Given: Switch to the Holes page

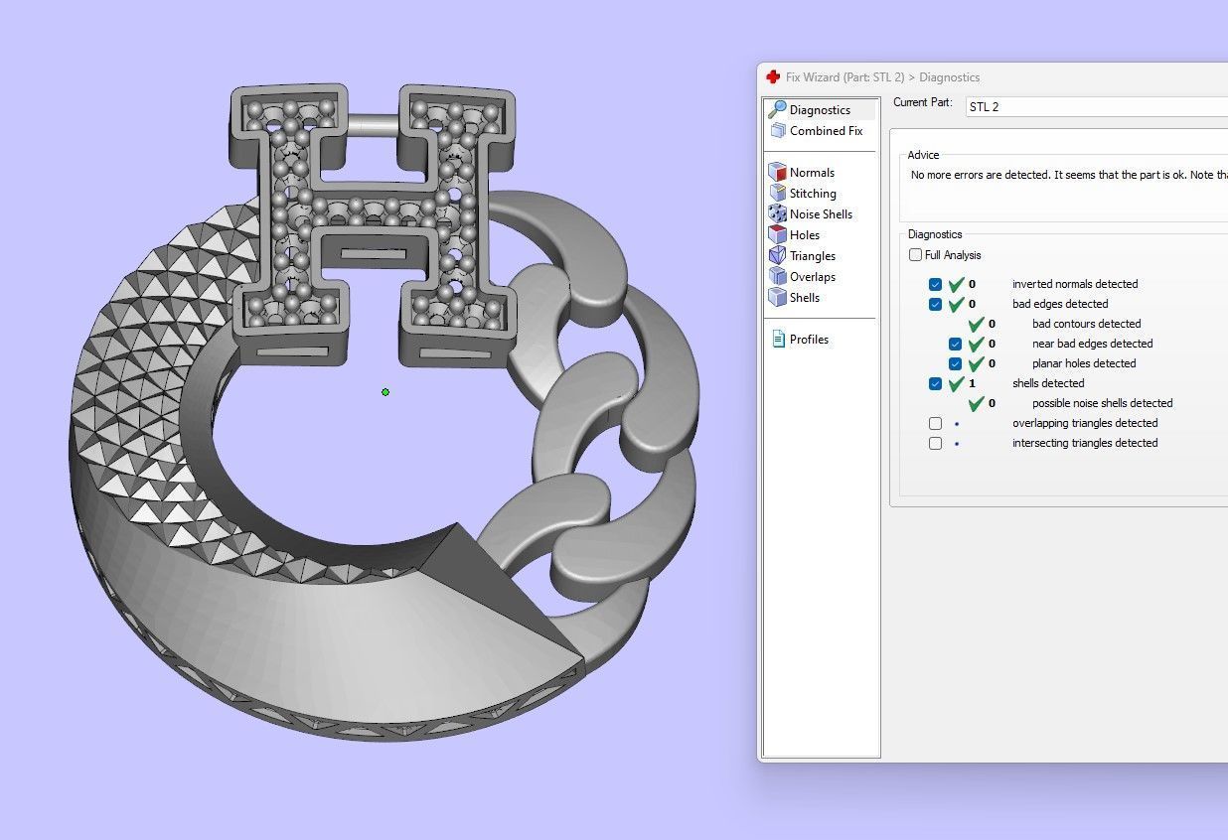Looking at the screenshot, I should [x=805, y=235].
